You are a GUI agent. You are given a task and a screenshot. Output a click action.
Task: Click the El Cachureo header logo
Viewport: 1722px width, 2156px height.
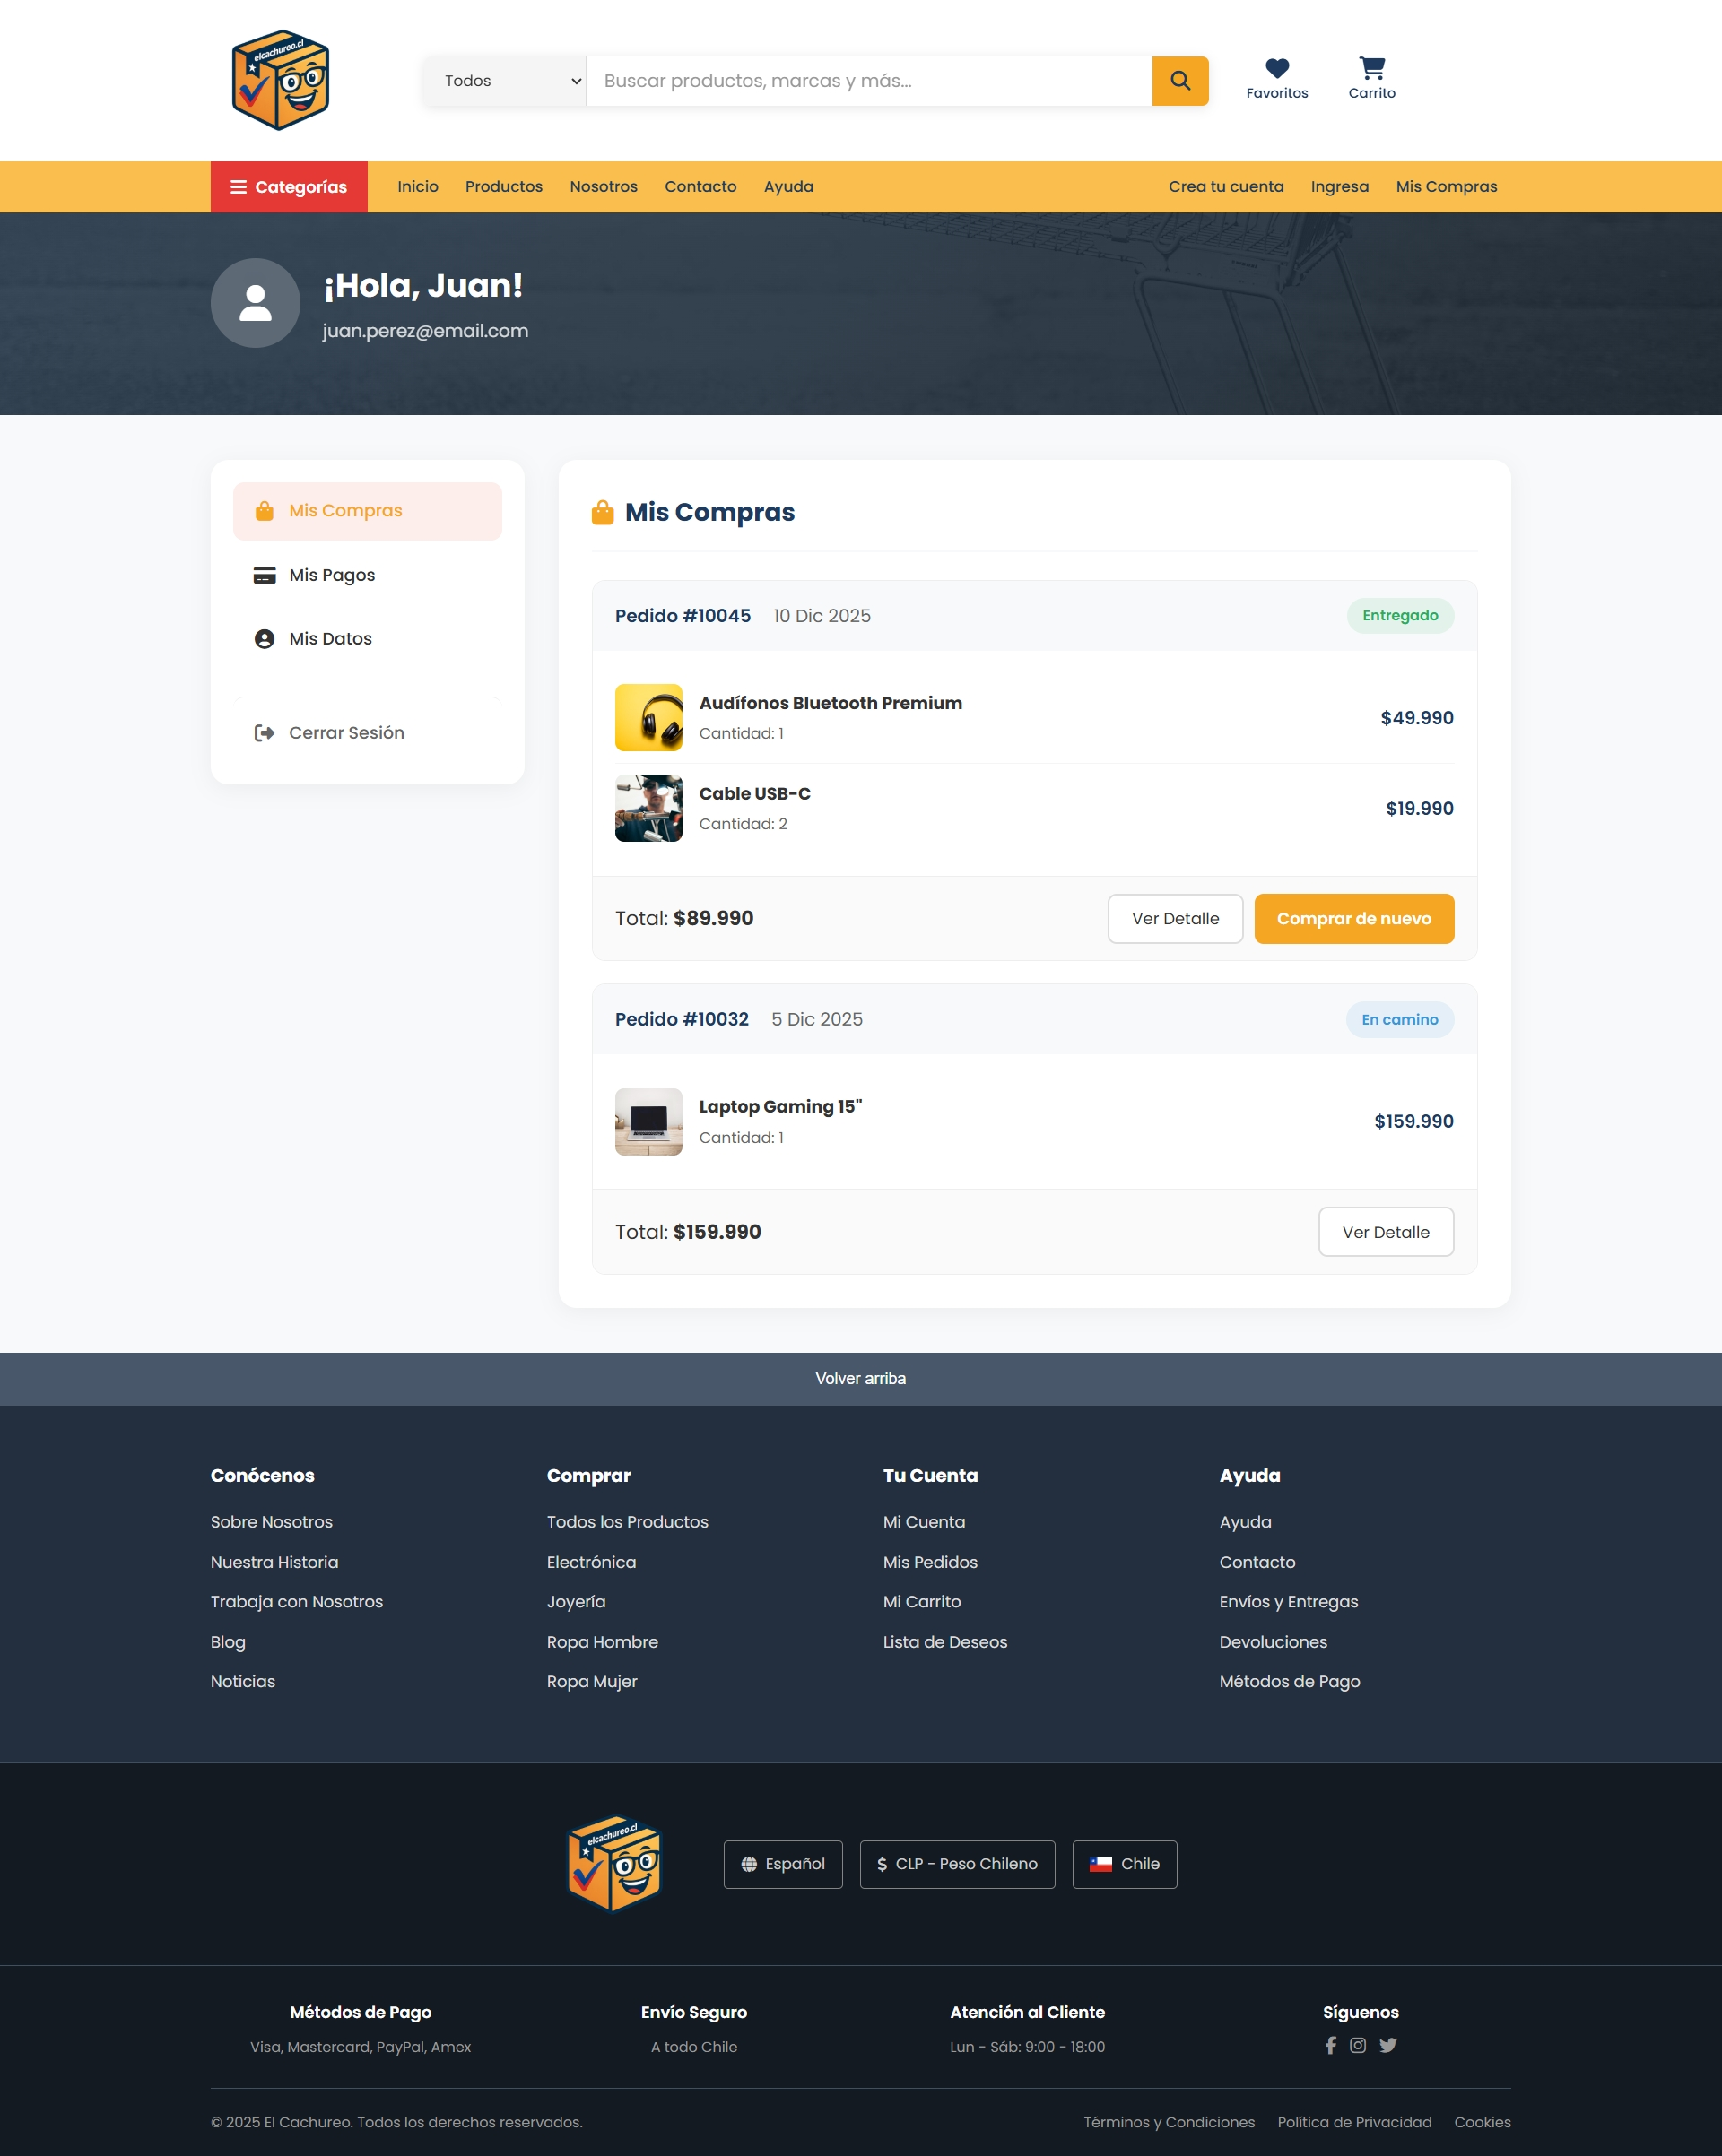(280, 80)
